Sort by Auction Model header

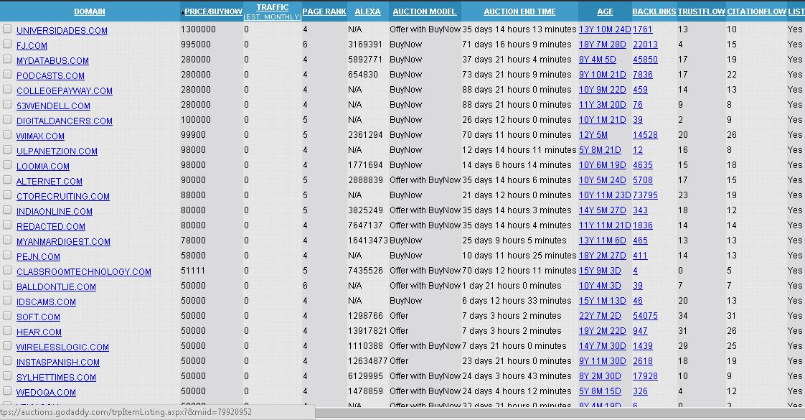(425, 11)
